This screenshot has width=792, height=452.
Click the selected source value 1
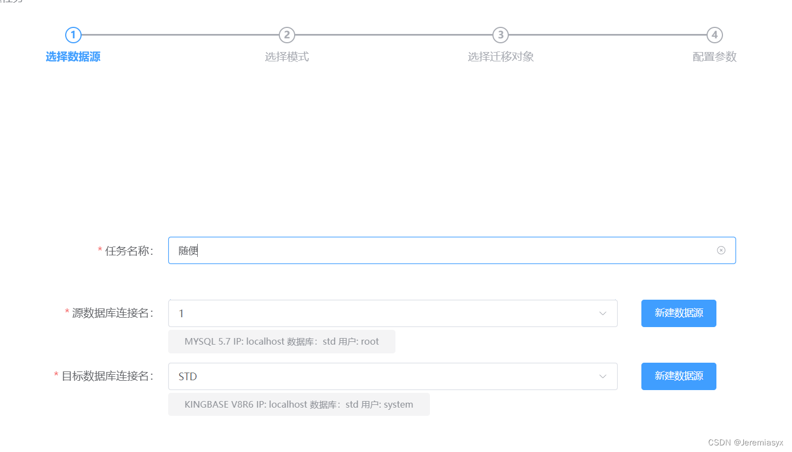(x=181, y=314)
